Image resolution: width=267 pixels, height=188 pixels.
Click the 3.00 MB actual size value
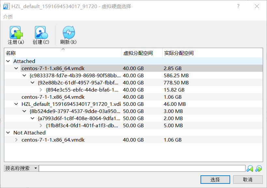point(173,111)
